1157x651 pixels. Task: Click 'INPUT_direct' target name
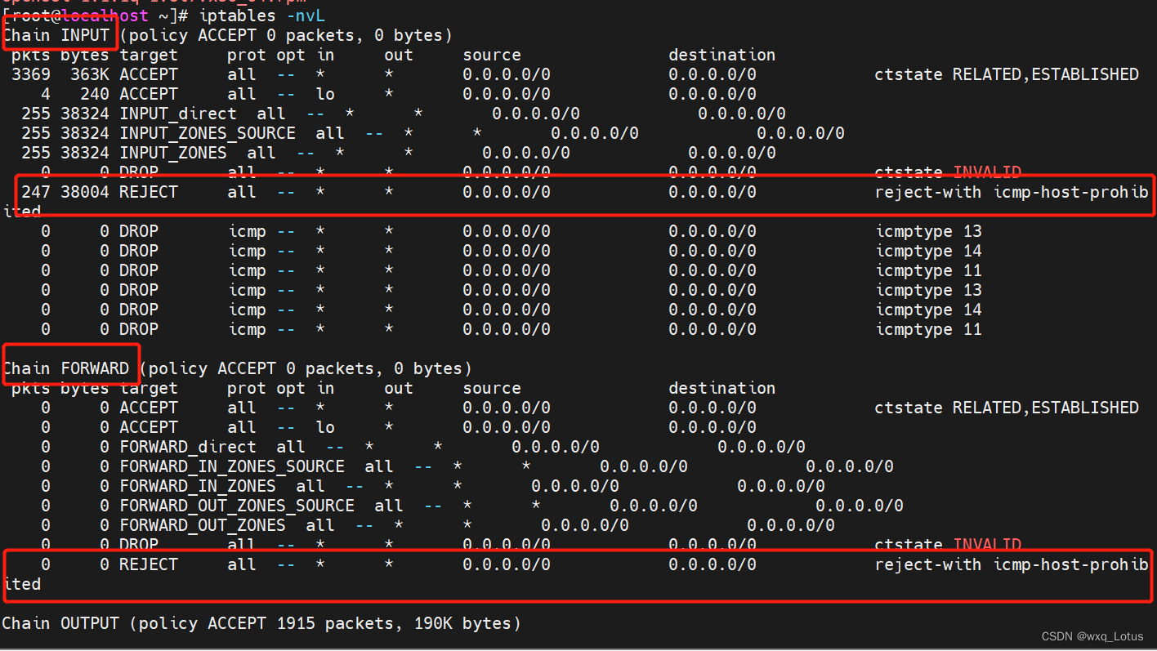coord(178,114)
